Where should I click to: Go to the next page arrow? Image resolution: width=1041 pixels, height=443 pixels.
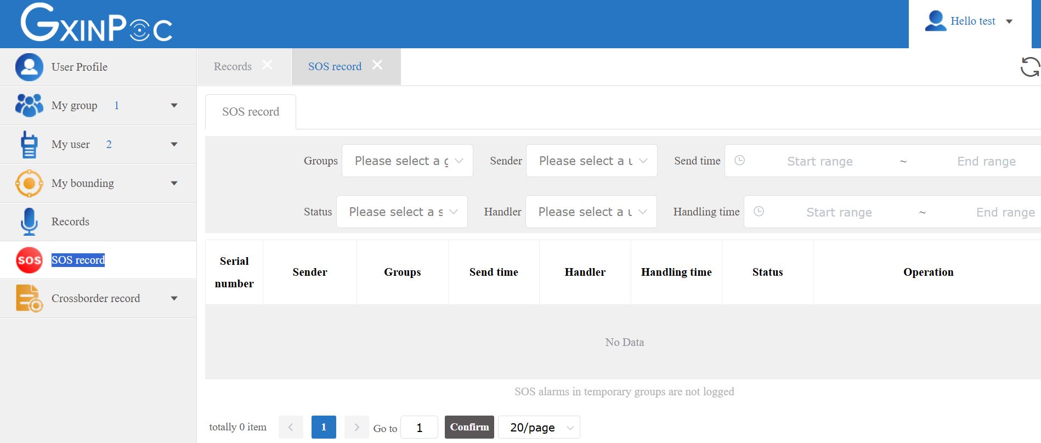pyautogui.click(x=357, y=427)
